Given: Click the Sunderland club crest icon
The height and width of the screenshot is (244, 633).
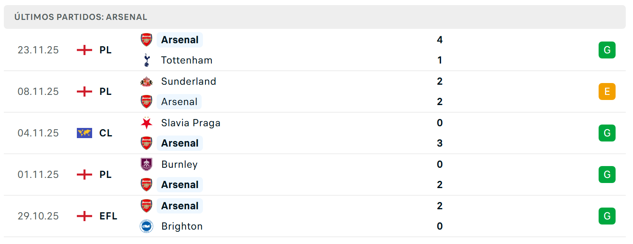Looking at the screenshot, I should click(146, 81).
